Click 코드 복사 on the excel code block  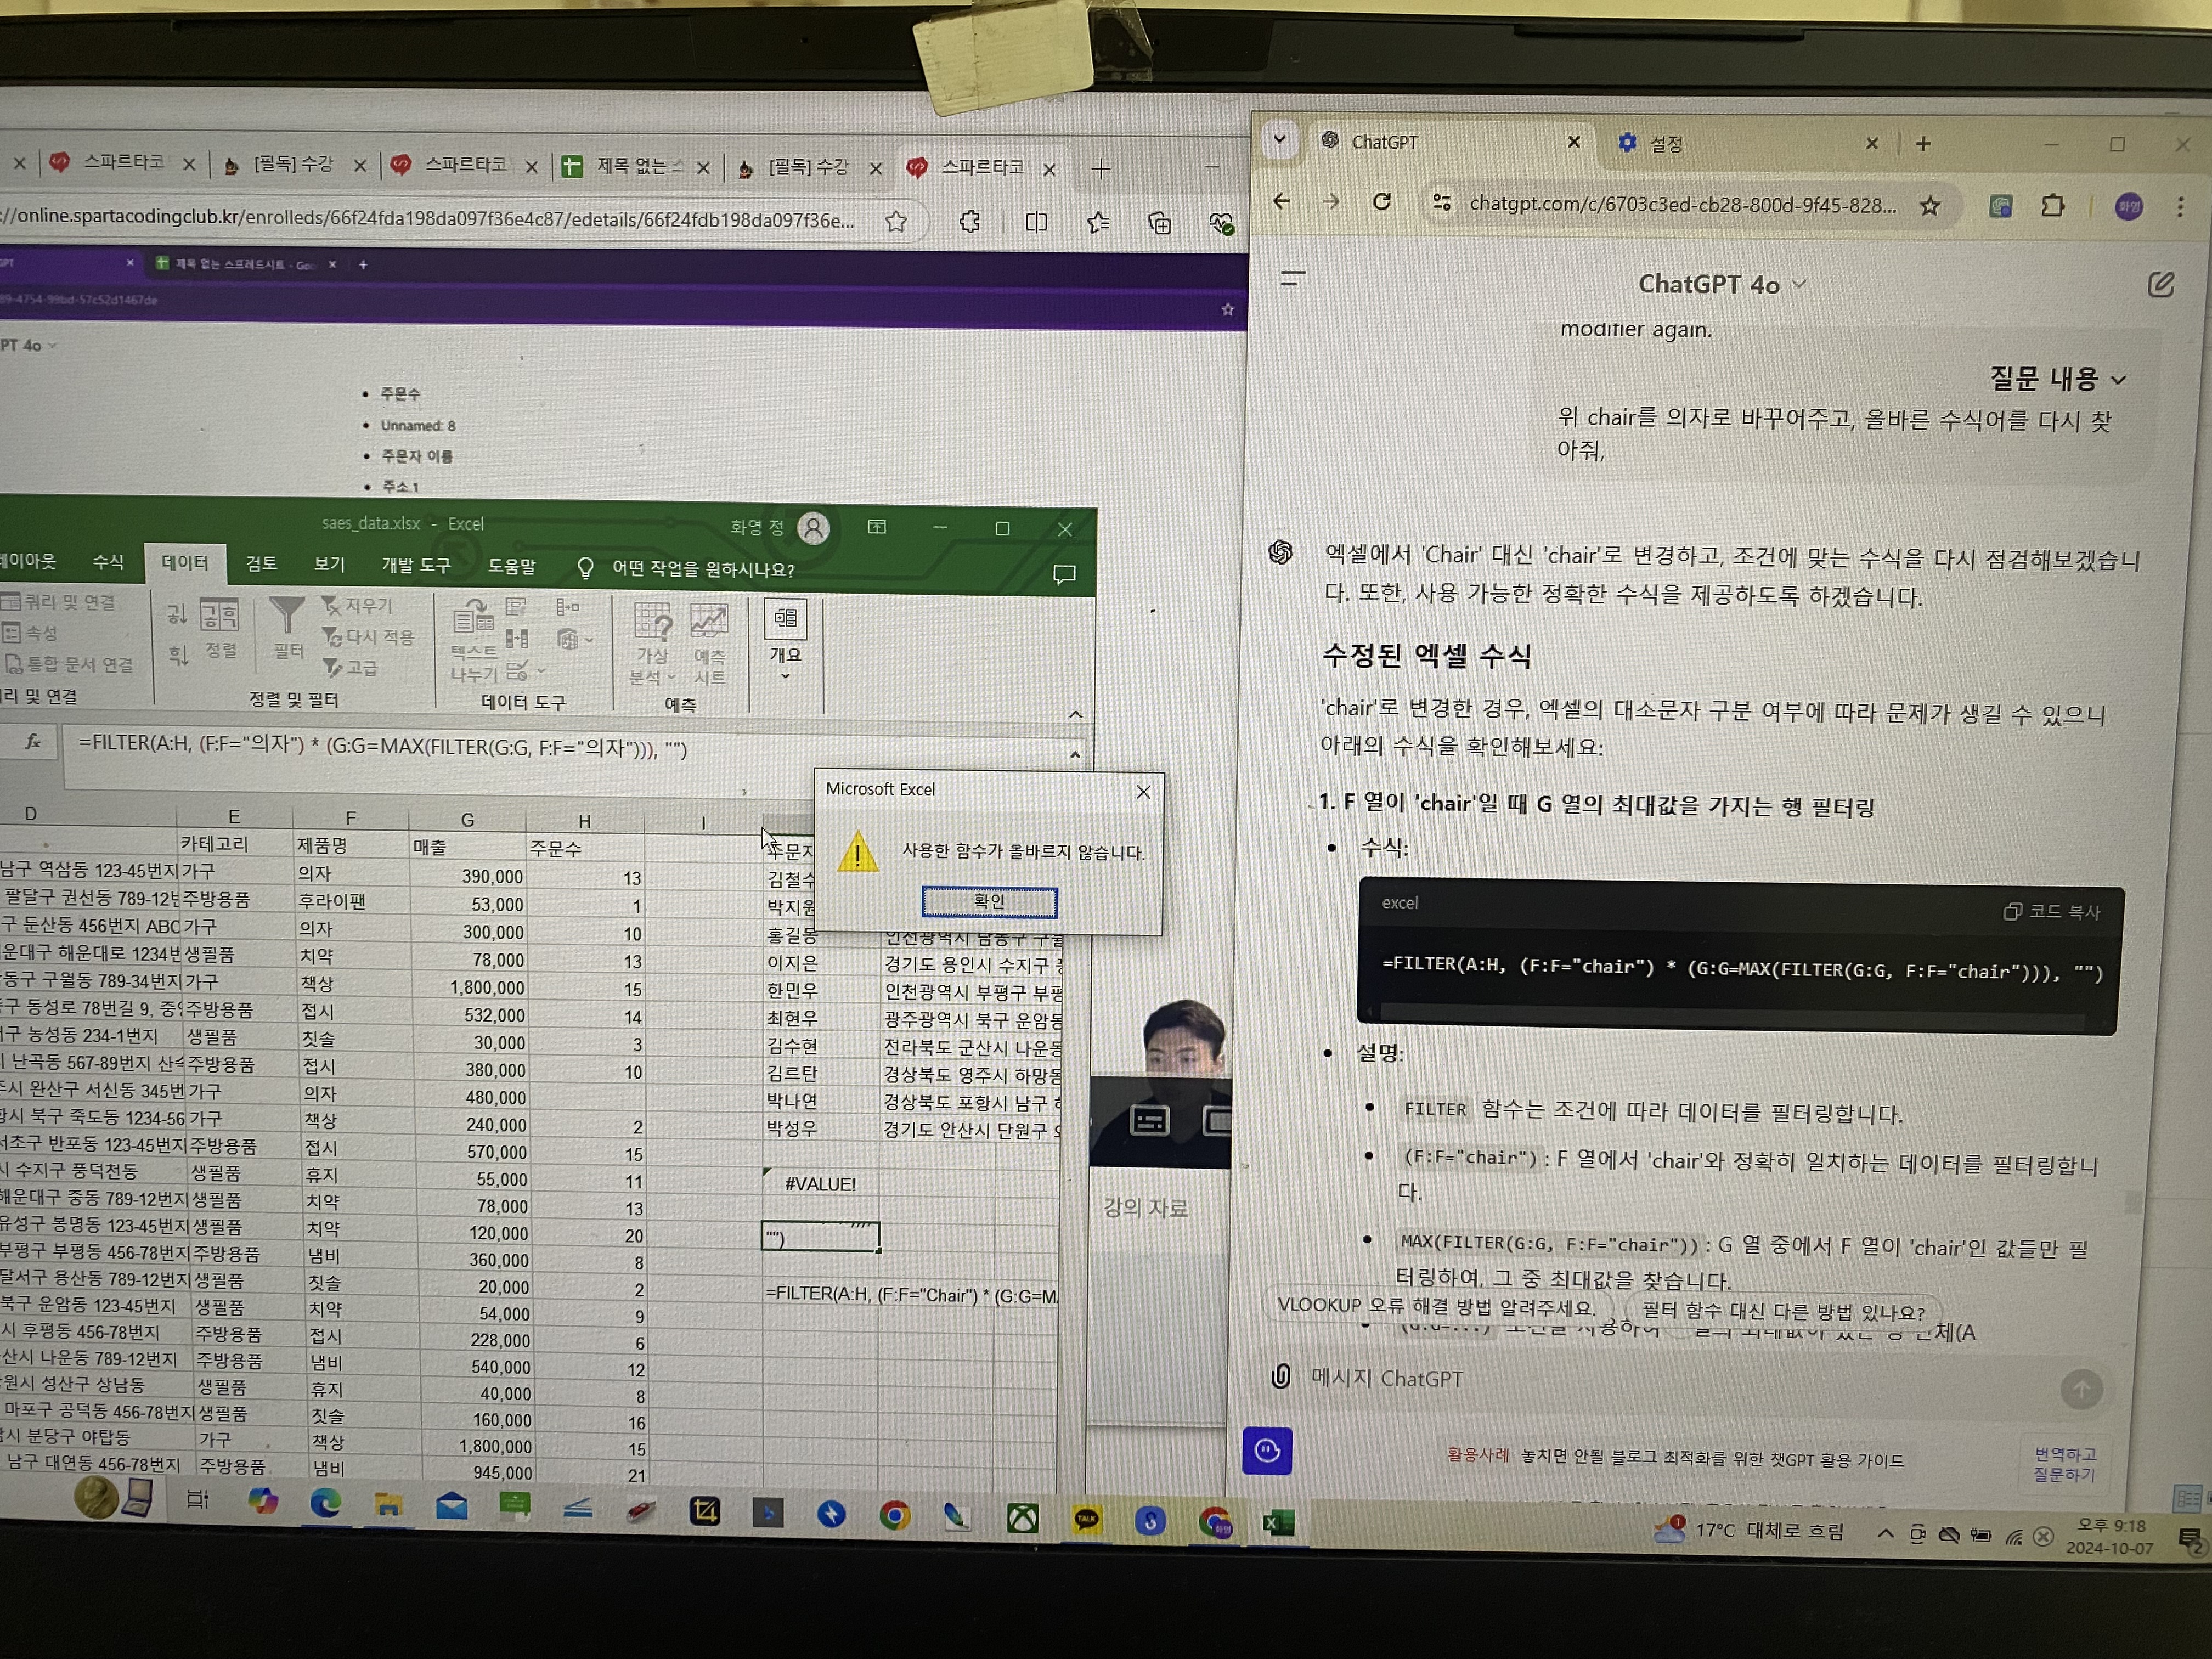coord(2052,912)
